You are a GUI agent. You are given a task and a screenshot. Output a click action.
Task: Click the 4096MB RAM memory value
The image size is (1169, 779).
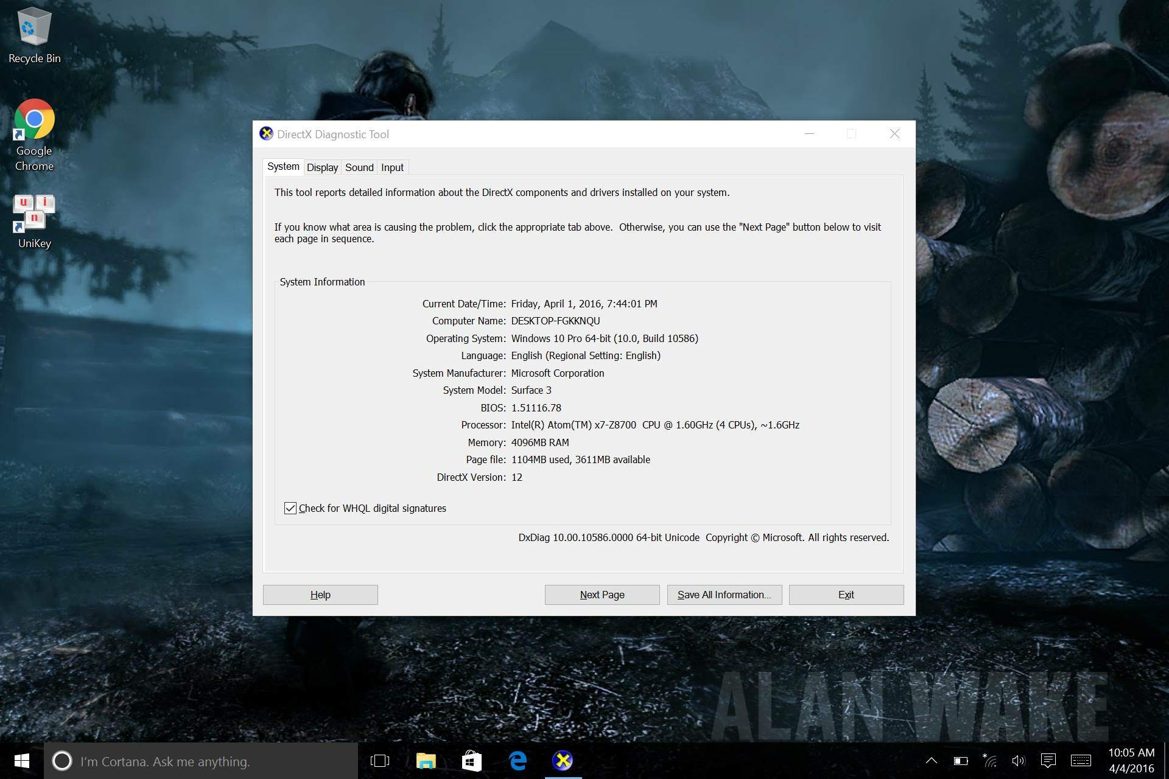coord(540,442)
